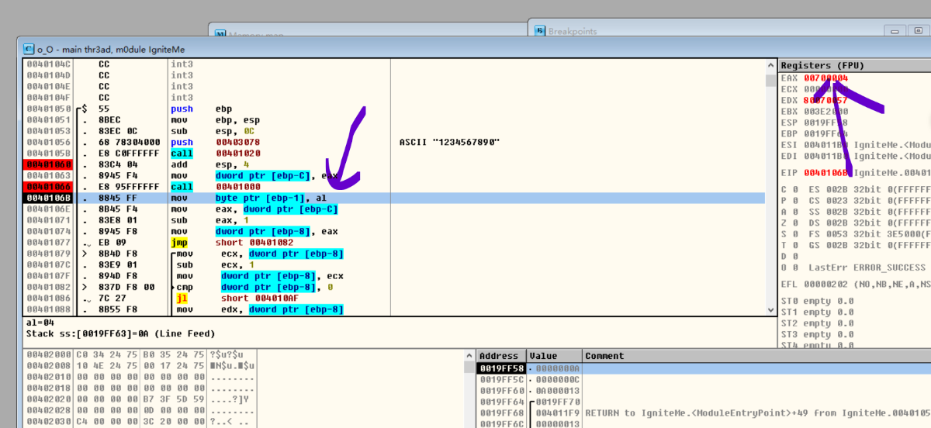Select breakpoint address 00401066 in disassembly
The height and width of the screenshot is (428, 931).
[x=49, y=187]
